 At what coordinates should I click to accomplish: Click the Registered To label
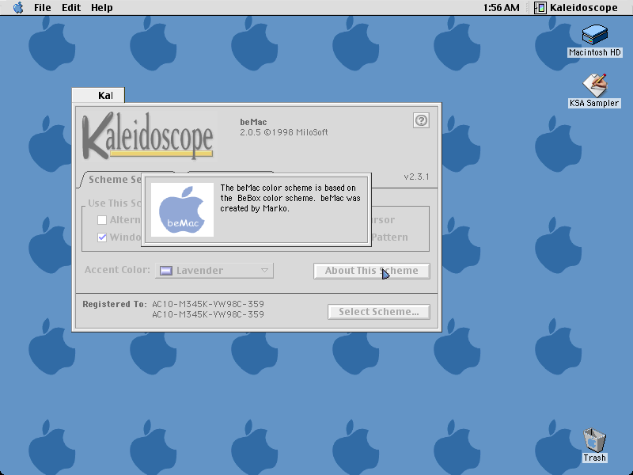115,304
